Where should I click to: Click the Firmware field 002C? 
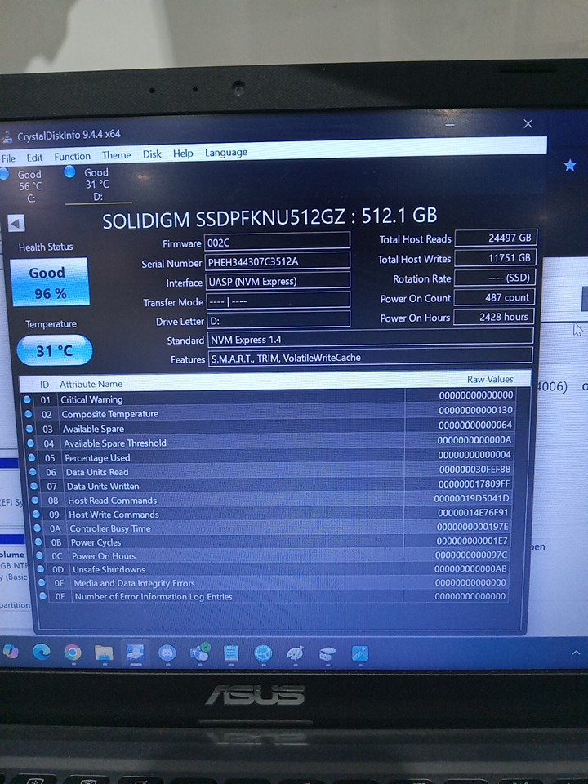[x=277, y=242]
